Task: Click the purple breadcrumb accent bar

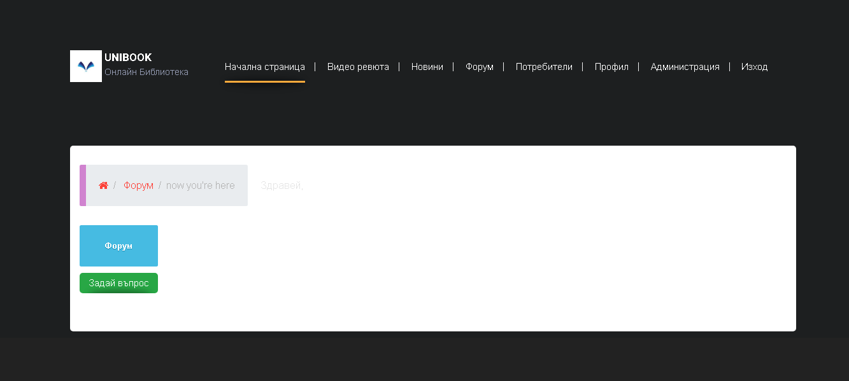Action: [x=82, y=185]
